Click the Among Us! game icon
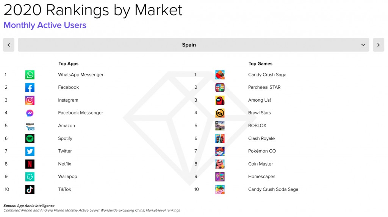The height and width of the screenshot is (217, 388). tap(220, 100)
